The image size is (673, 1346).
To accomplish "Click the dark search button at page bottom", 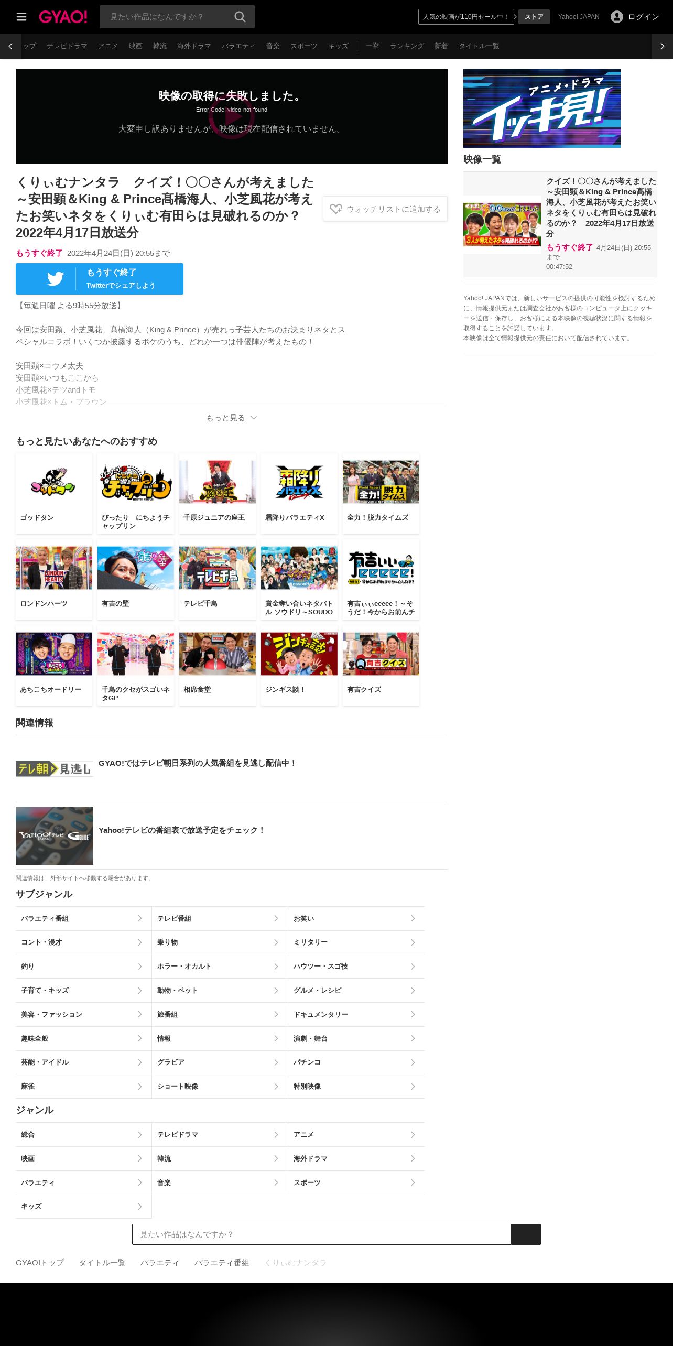I will 526,1234.
